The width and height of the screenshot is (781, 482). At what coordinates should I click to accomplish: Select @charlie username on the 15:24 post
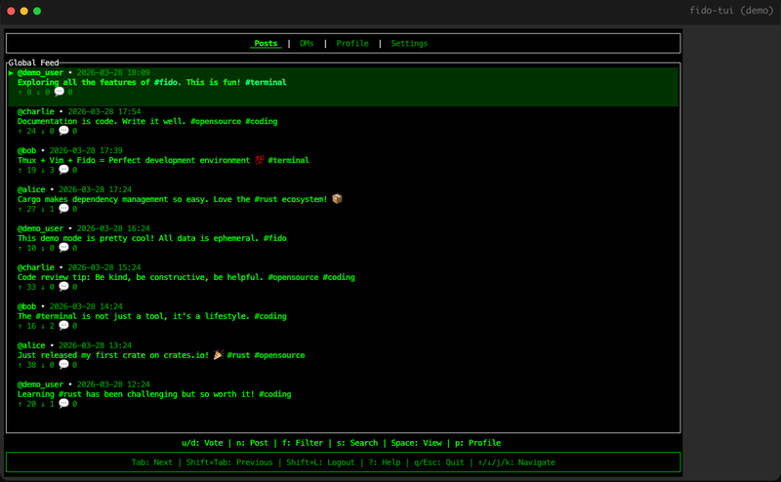click(36, 267)
